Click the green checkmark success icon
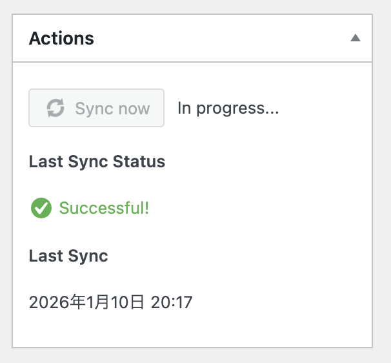 41,208
